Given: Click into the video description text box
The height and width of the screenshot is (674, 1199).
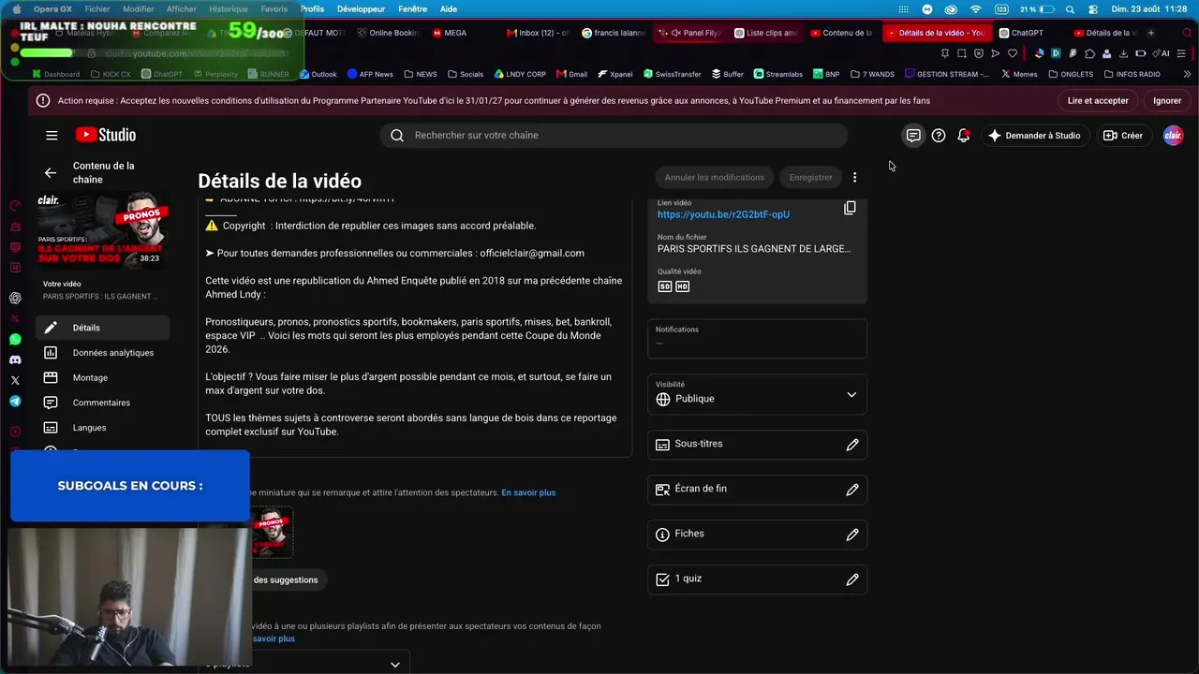Looking at the screenshot, I should (415, 326).
